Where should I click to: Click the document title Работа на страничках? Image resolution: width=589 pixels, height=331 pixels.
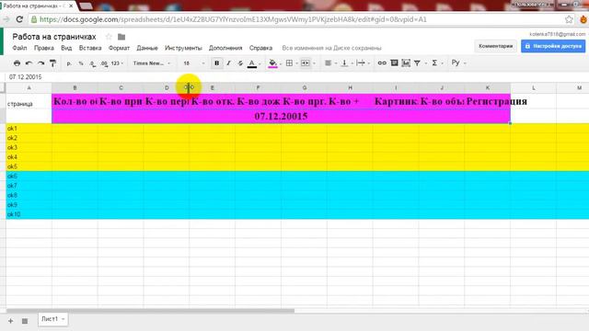(x=54, y=37)
